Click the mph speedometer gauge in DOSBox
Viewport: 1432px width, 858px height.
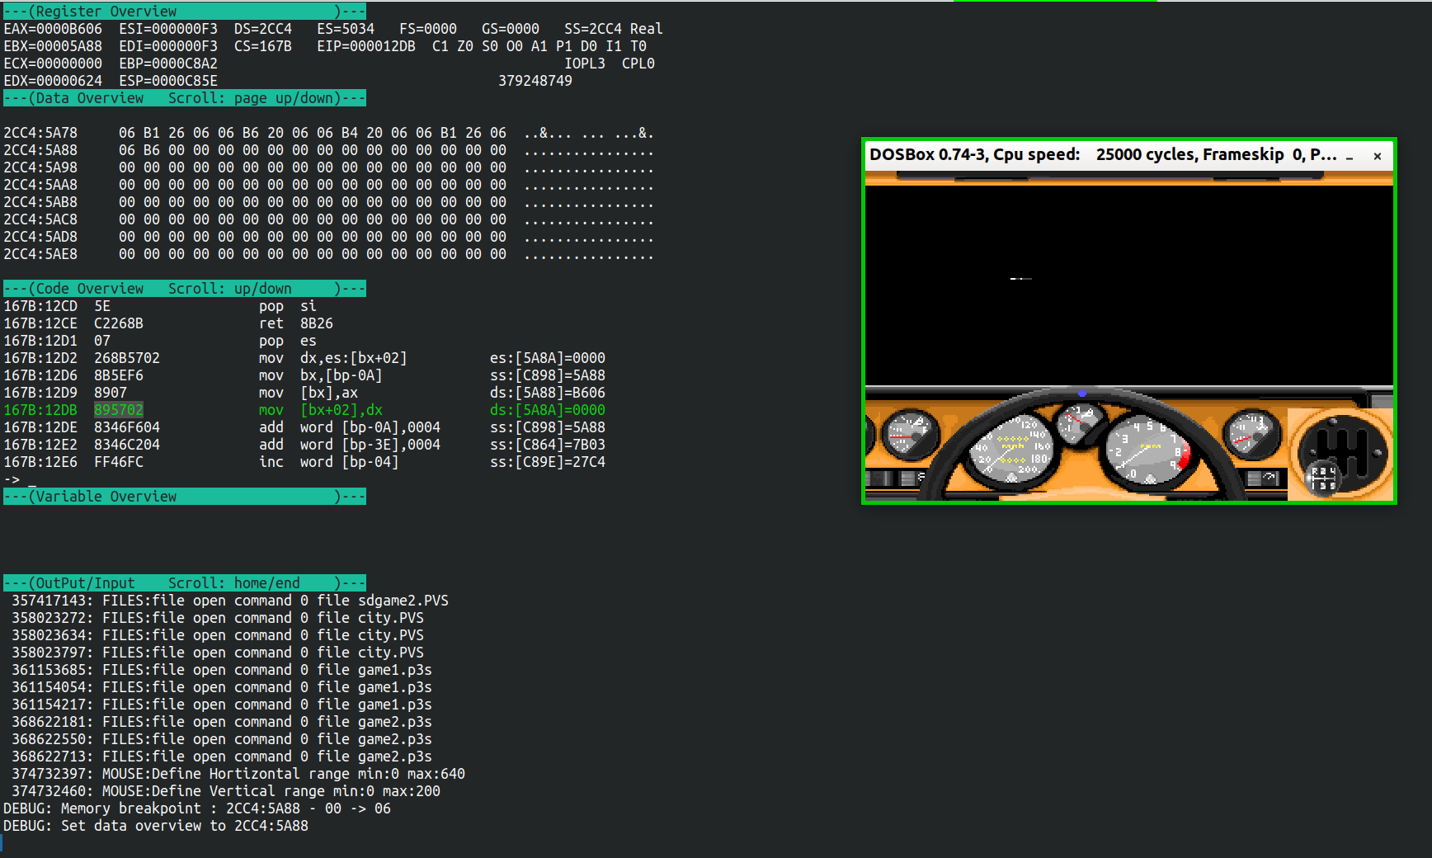click(1012, 449)
